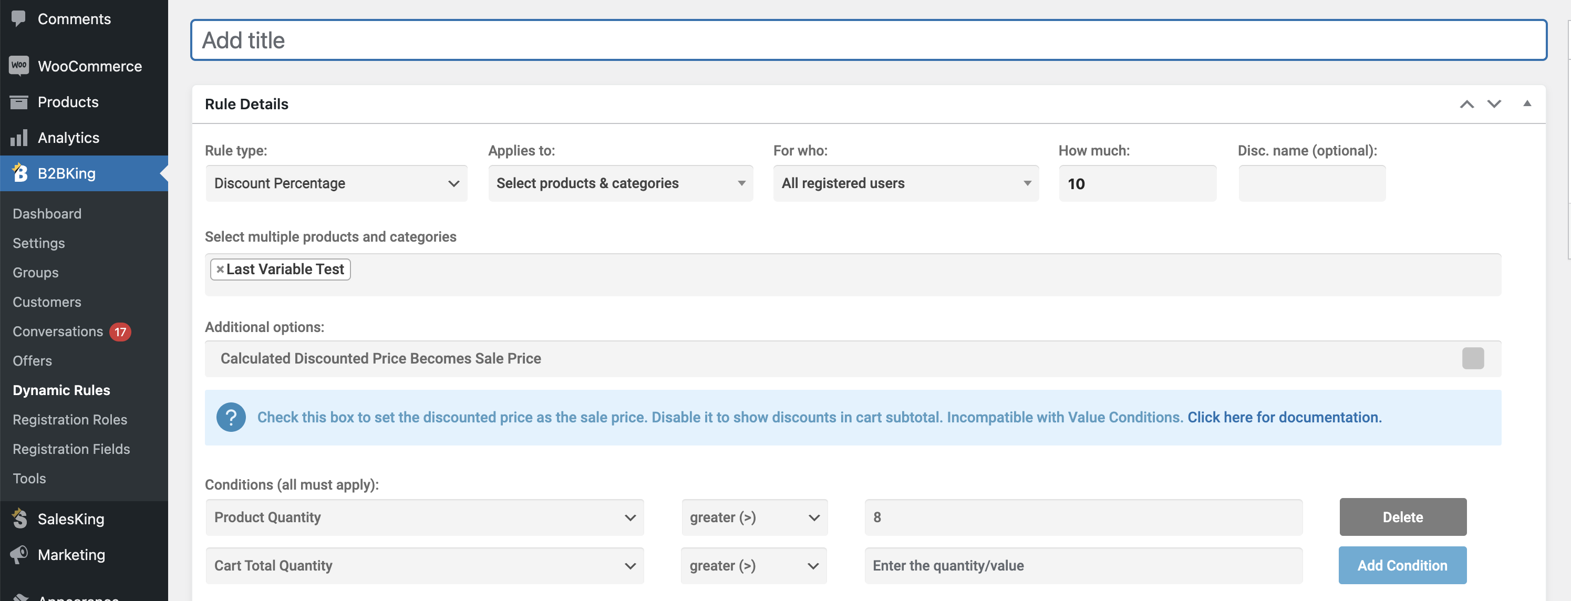Click the Analytics bar chart icon
1571x601 pixels.
(19, 137)
